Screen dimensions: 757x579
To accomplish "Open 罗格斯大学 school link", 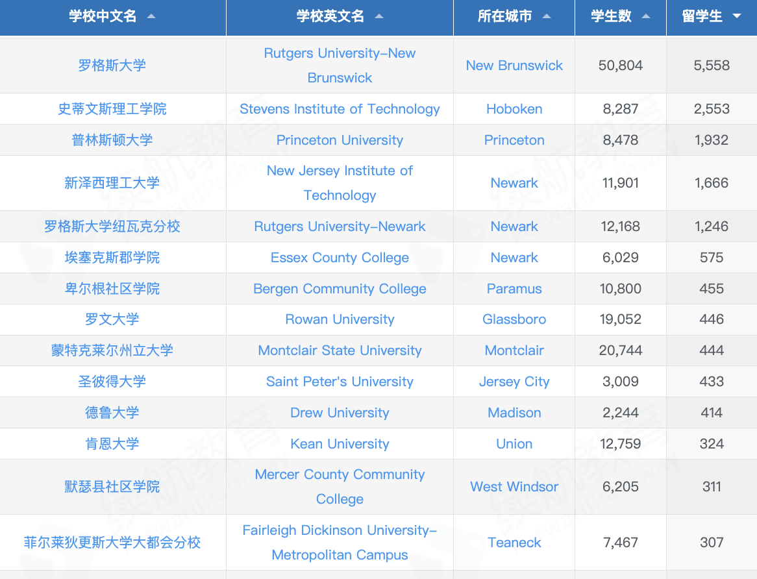I will pos(112,66).
